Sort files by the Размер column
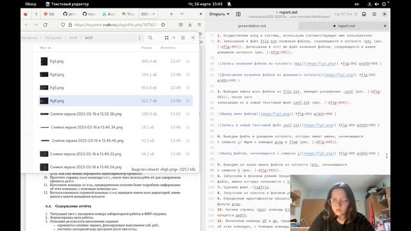Image resolution: width=411 pixels, height=231 pixels. click(x=146, y=47)
